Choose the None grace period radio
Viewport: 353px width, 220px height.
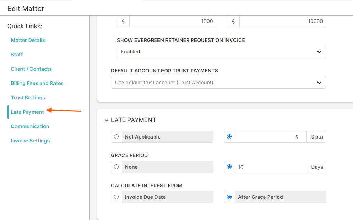point(116,167)
